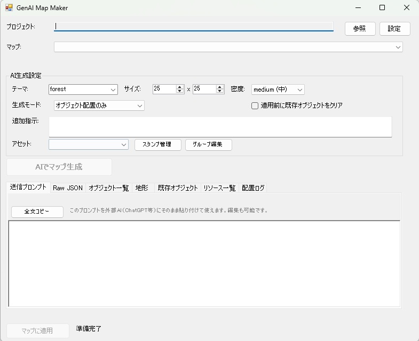
Task: Increase the width size spinner value
Action: coord(179,87)
